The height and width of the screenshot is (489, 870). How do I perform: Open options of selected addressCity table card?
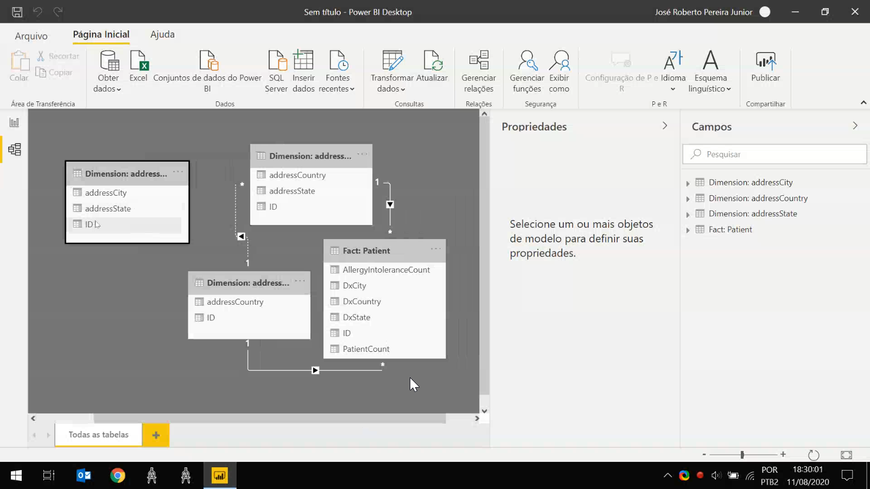pos(178,172)
